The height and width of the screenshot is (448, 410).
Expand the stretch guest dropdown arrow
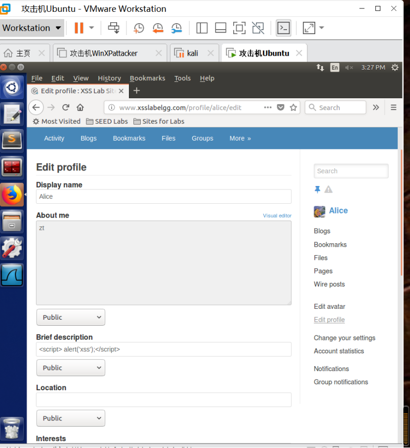click(x=322, y=28)
